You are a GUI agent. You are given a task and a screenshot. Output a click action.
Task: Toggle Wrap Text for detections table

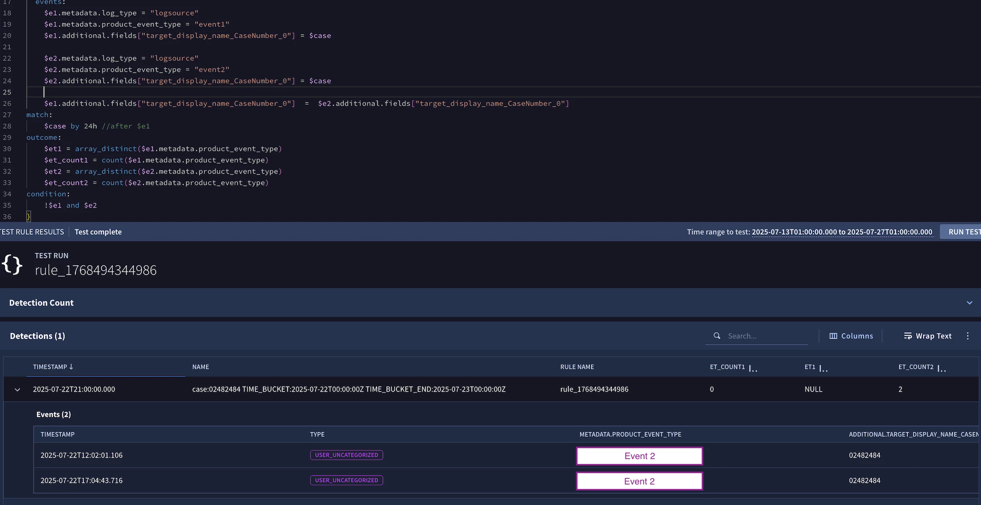pyautogui.click(x=927, y=335)
